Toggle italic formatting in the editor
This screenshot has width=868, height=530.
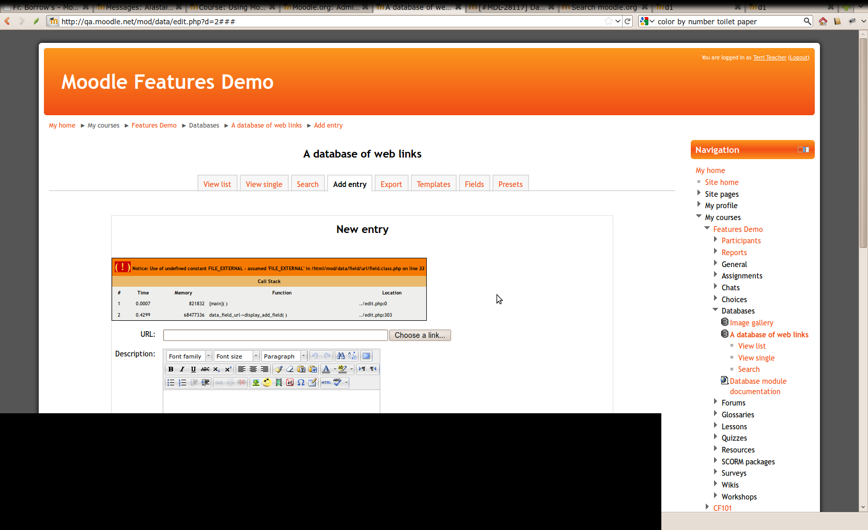pyautogui.click(x=182, y=369)
